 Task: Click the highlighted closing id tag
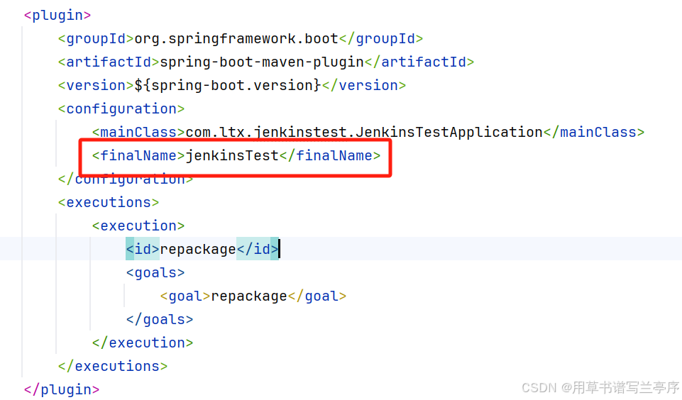[x=258, y=249]
